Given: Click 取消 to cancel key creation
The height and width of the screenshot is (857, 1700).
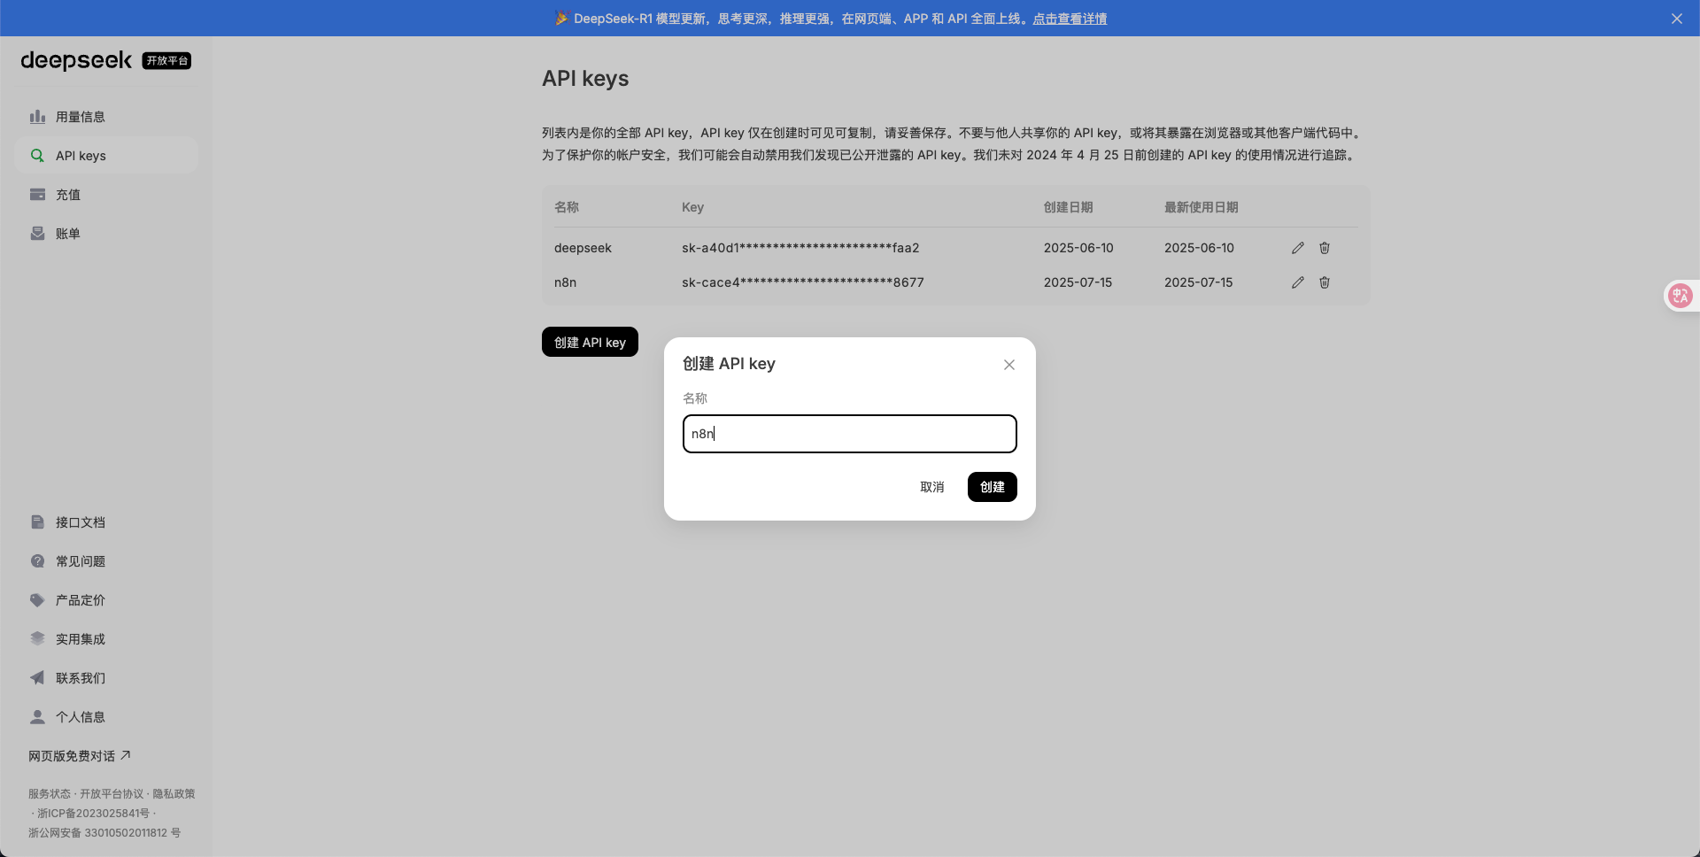Looking at the screenshot, I should point(932,487).
